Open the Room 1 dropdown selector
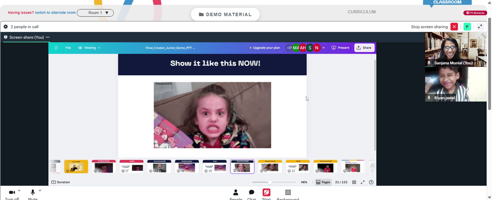This screenshot has width=492, height=200. click(x=95, y=13)
